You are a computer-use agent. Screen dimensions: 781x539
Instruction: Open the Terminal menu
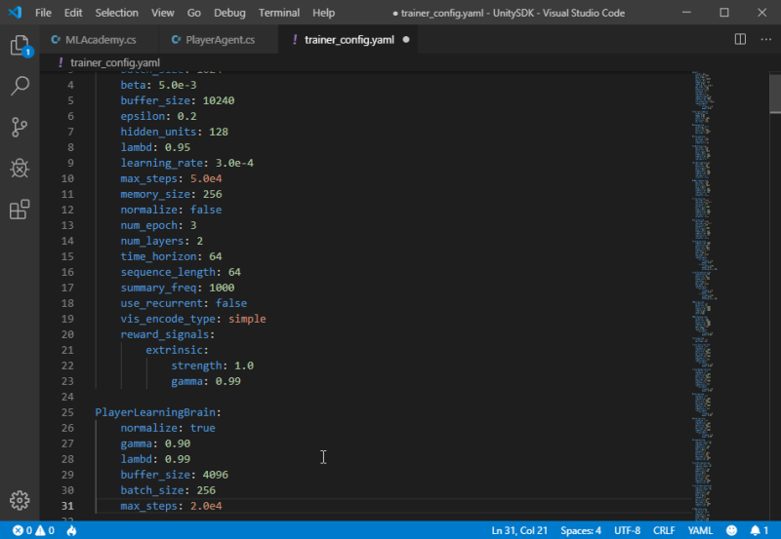pos(279,13)
